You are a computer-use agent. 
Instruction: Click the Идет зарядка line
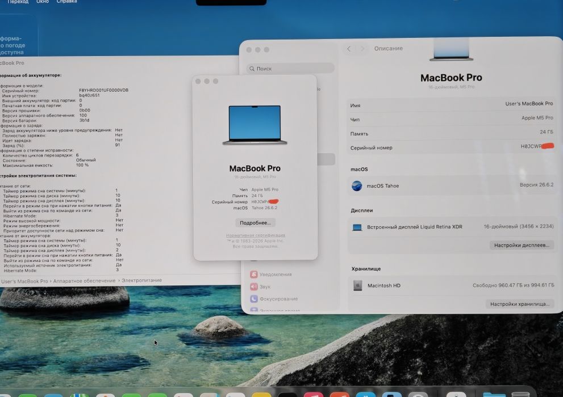pyautogui.click(x=62, y=141)
